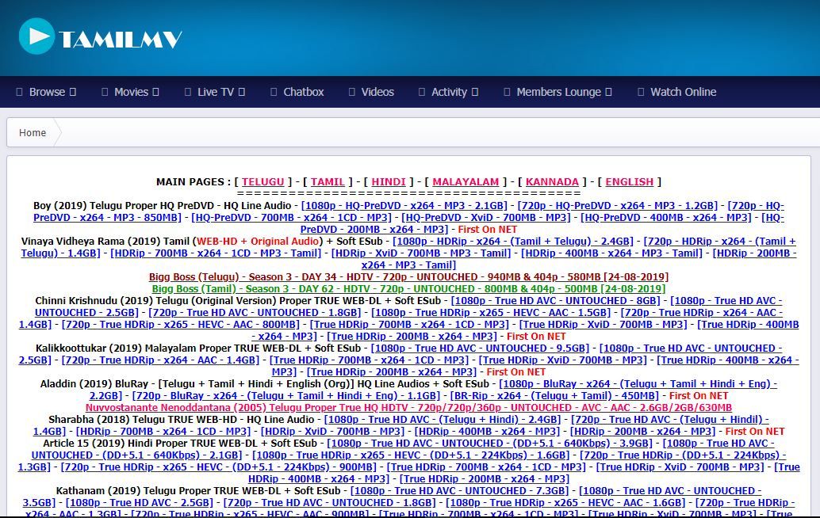Open Boy HQ-PreDVD XviD 700MB link

(x=486, y=218)
